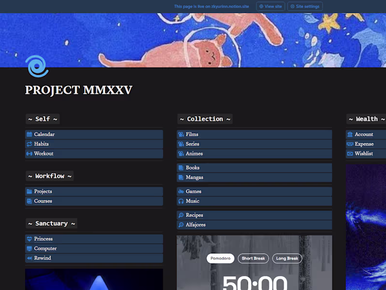This screenshot has width=386, height=290.
Task: Go to the Courses page
Action: pos(94,201)
